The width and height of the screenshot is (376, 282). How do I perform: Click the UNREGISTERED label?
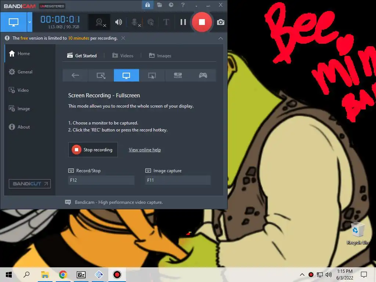coord(52,6)
